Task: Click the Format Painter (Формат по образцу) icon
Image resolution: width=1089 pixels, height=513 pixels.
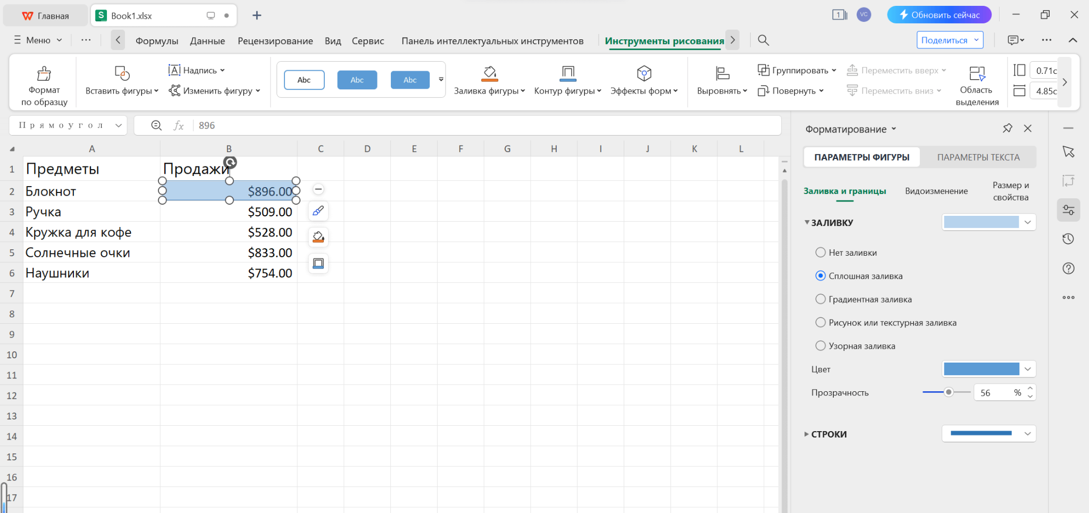Action: pyautogui.click(x=44, y=73)
